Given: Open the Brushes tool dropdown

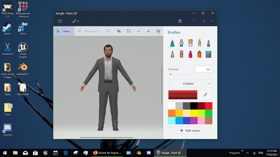Looking at the screenshot, I should [x=76, y=21].
